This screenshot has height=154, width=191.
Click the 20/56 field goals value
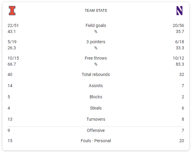178,26
